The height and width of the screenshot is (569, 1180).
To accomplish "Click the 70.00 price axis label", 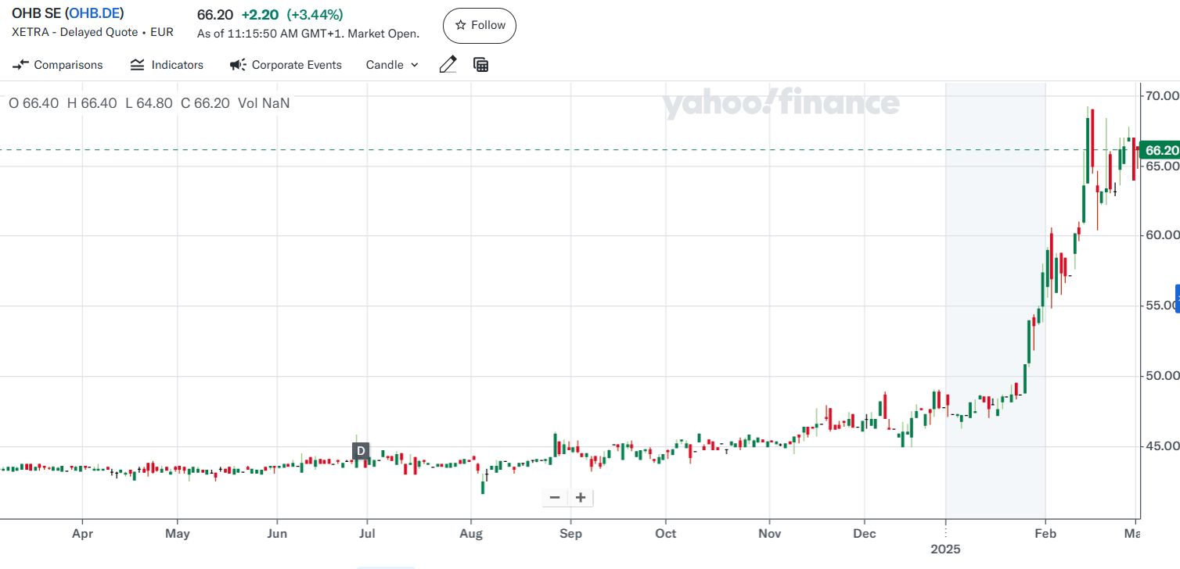I will coord(1161,96).
